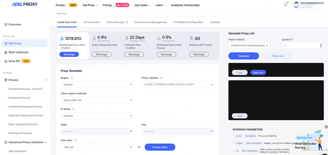
Task: Open Static Residential Proxies sidebar item
Action: point(23,124)
